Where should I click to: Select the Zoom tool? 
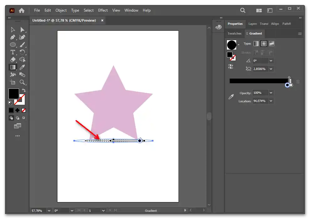22,82
